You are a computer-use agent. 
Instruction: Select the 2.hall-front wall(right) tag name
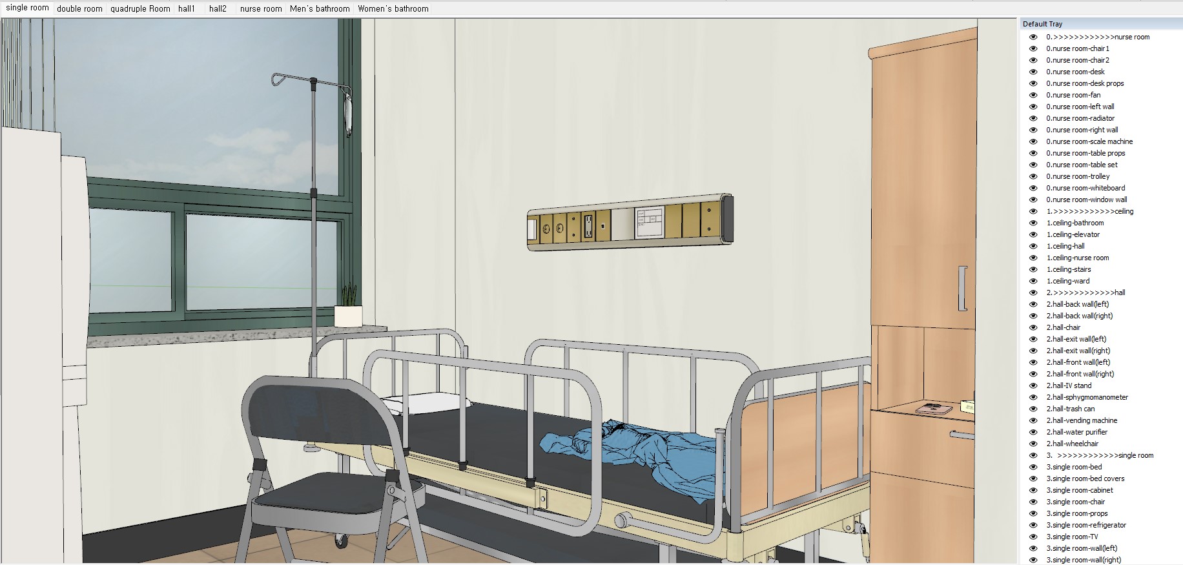coord(1080,374)
